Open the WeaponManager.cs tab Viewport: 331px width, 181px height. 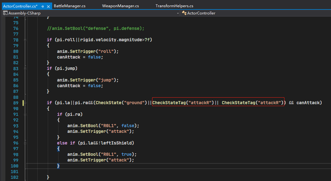coord(120,6)
